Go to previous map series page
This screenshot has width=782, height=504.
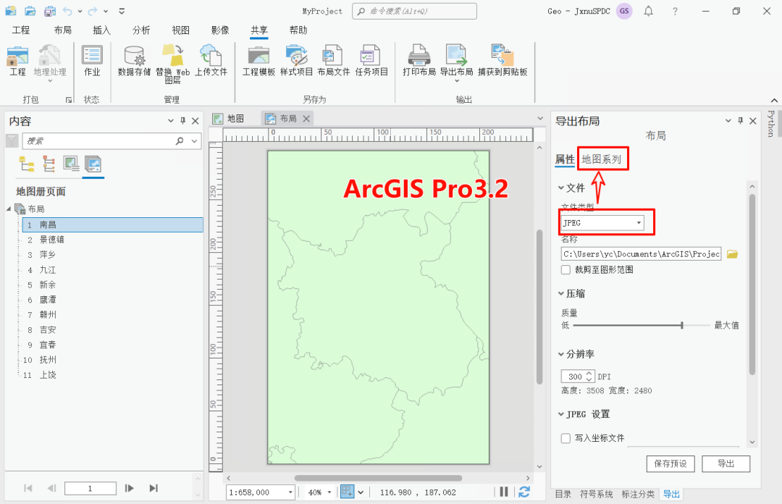(x=52, y=488)
